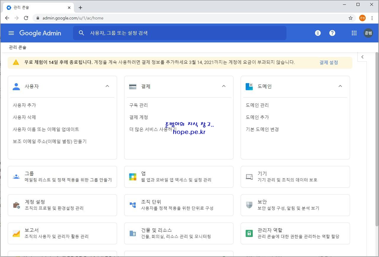The image size is (379, 257).
Task: Open the 그룹 card
Action: 62,177
